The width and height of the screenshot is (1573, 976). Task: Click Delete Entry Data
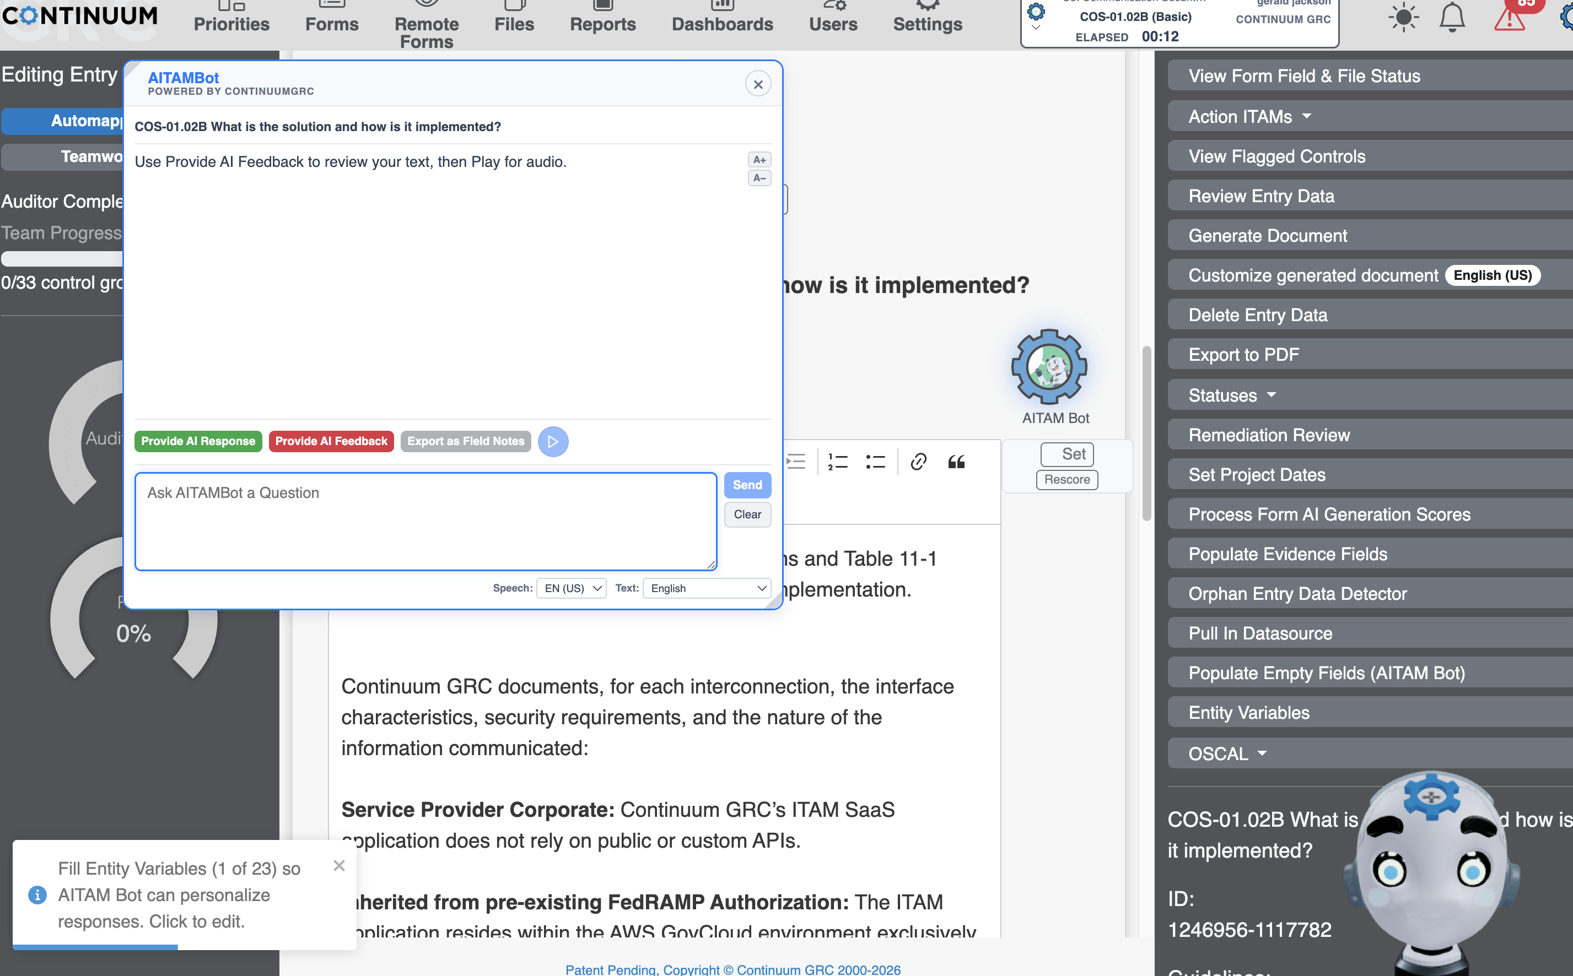tap(1369, 315)
